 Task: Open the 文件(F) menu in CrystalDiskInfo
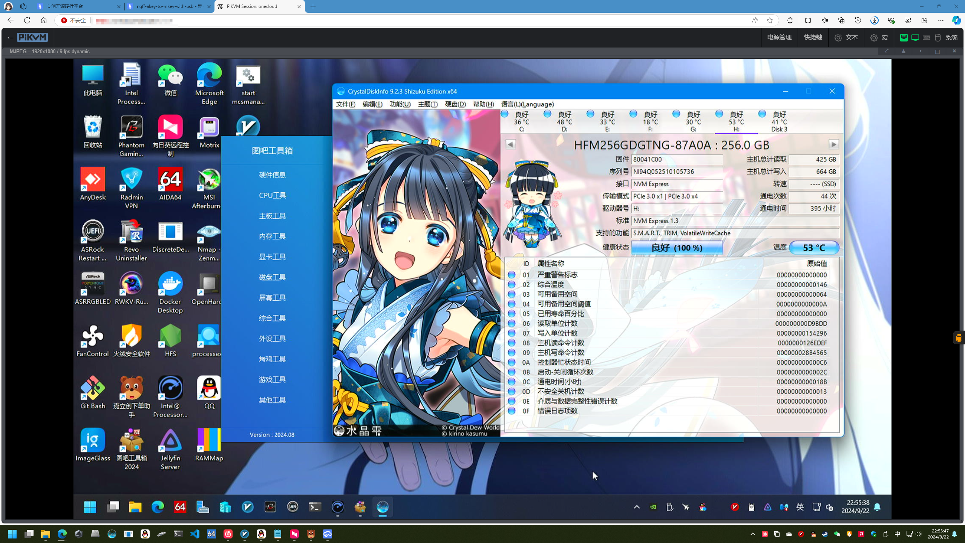(346, 104)
